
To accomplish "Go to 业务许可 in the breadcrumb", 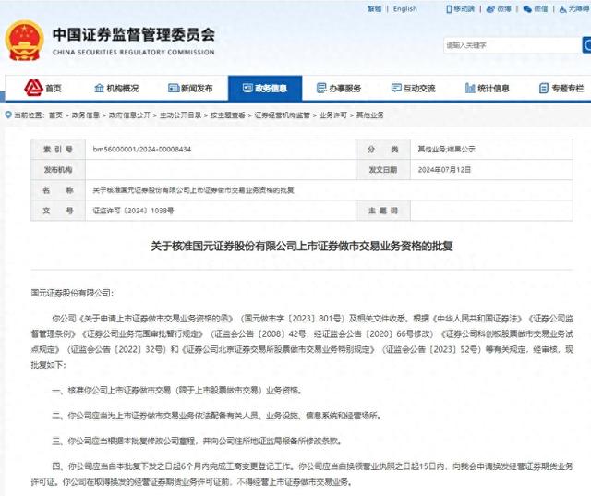I will [332, 115].
